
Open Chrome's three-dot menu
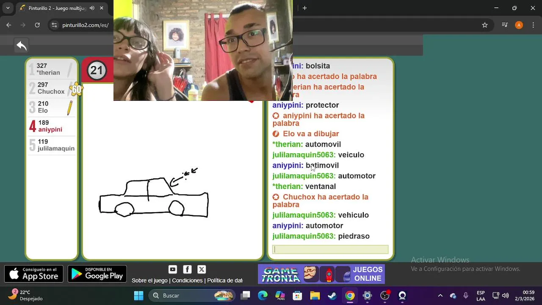(532, 25)
